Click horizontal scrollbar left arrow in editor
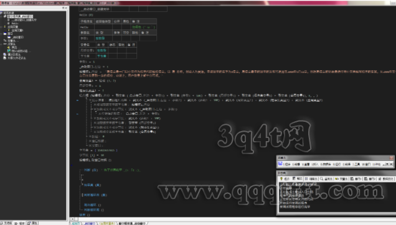 point(72,219)
